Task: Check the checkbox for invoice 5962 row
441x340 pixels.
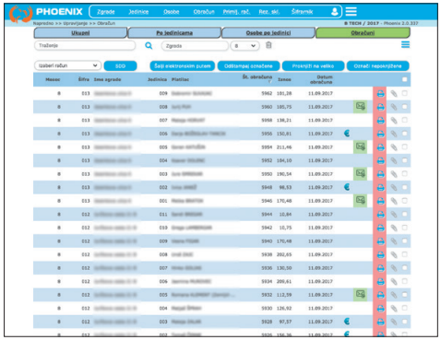Action: (404, 93)
